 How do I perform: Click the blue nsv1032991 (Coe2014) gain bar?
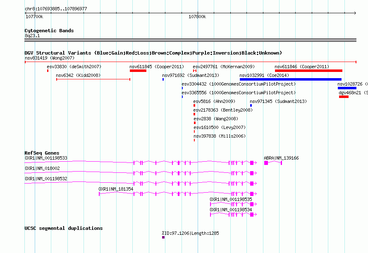[291, 79]
